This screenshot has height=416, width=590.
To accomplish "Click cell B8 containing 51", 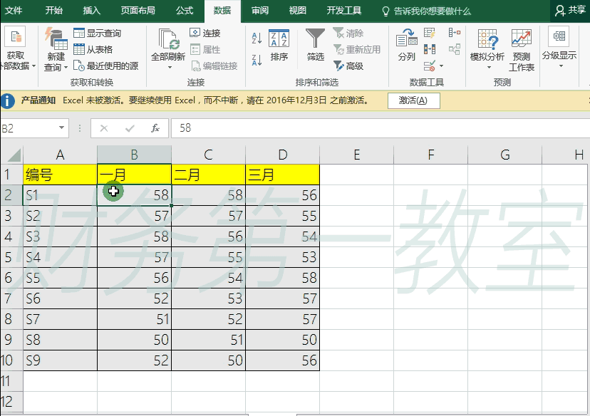I will coord(134,319).
